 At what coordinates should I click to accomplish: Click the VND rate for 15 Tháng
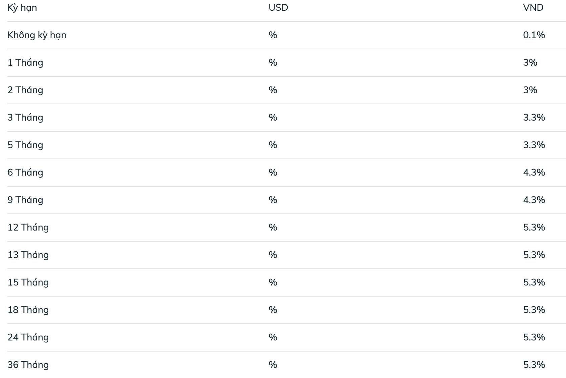click(x=534, y=282)
